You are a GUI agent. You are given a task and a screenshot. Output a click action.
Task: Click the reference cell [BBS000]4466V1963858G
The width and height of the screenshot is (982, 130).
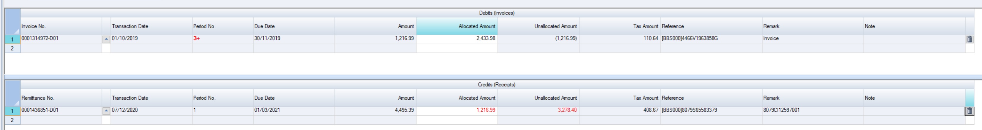711,39
